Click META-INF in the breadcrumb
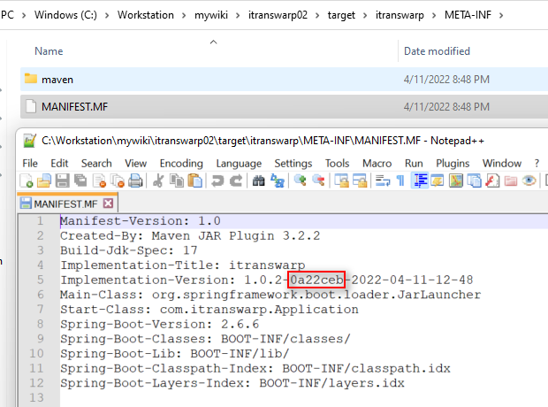Screen dimensions: 548x407 pyautogui.click(x=468, y=15)
